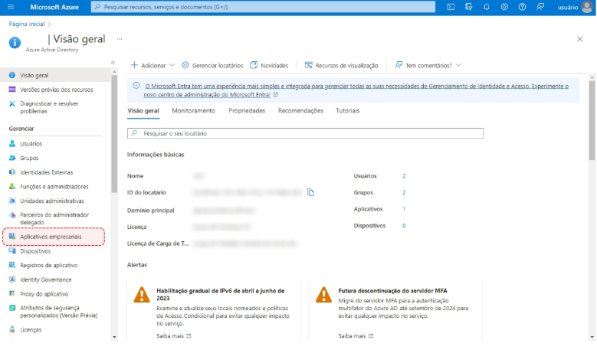Click the Registros de aplicativo icon
The image size is (597, 350).
[12, 265]
